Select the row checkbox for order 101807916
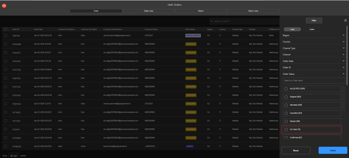Viewport: 349px width, 158px height. pyautogui.click(x=5, y=78)
